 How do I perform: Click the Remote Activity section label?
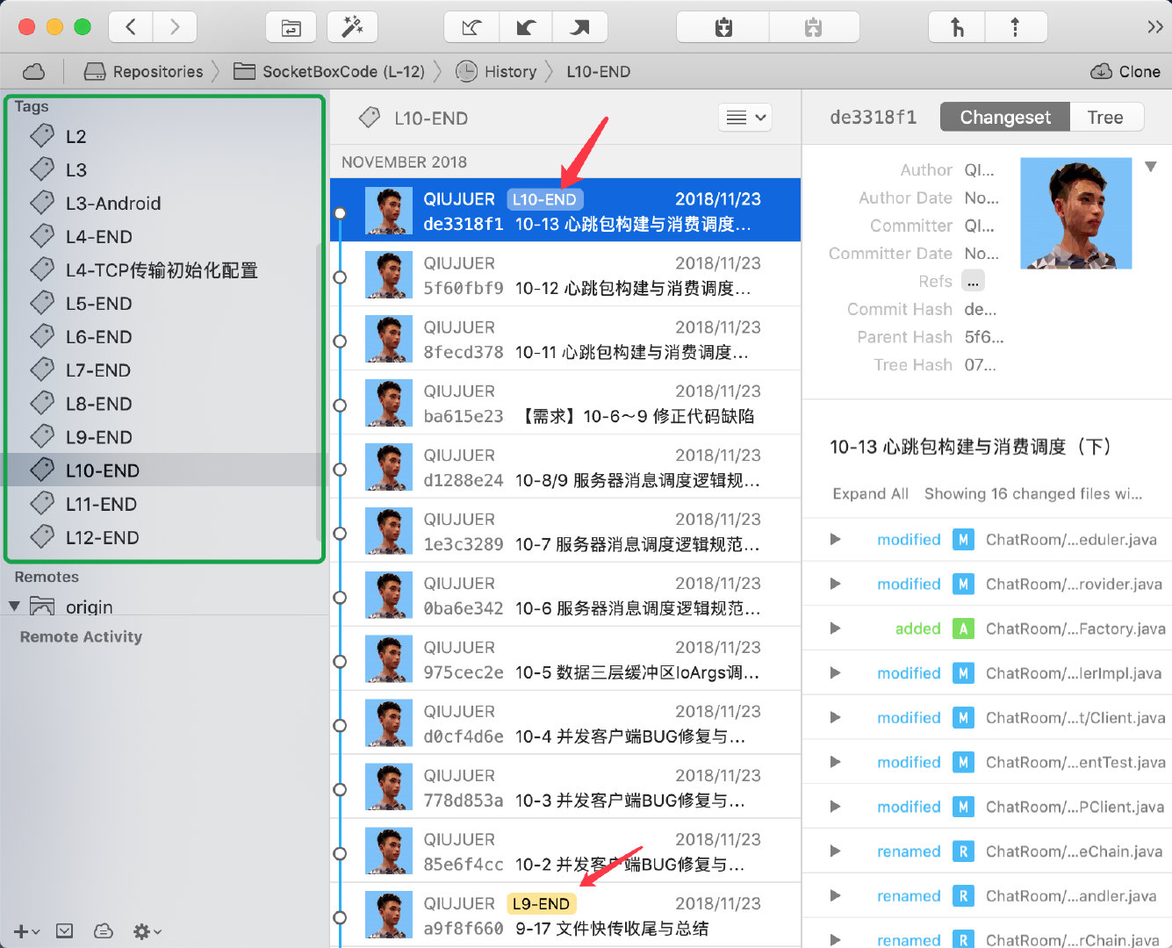81,637
